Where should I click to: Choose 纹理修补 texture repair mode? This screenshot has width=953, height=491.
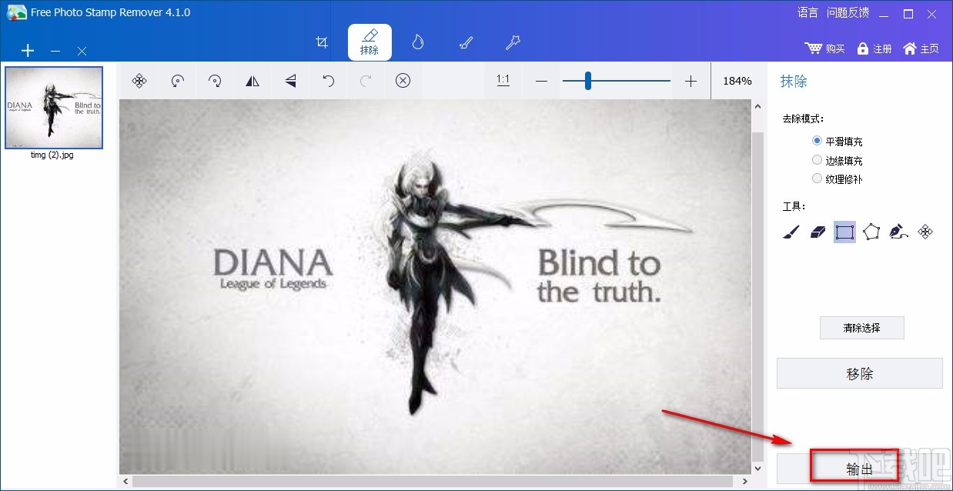click(817, 178)
